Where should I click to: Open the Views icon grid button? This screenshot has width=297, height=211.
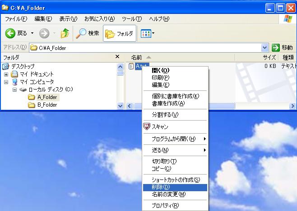(146, 34)
